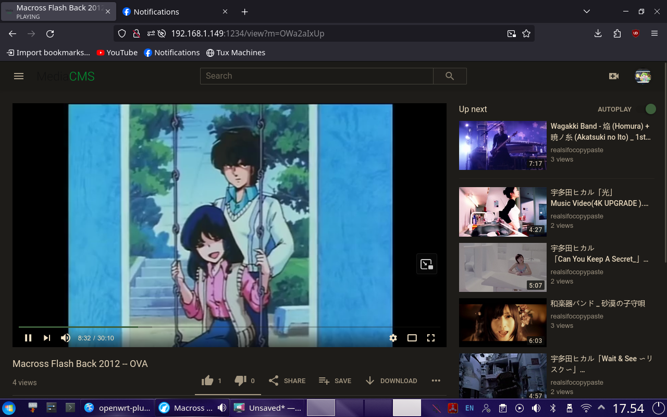Open Can You Keep A Secret video title
The height and width of the screenshot is (417, 667).
pyautogui.click(x=600, y=253)
